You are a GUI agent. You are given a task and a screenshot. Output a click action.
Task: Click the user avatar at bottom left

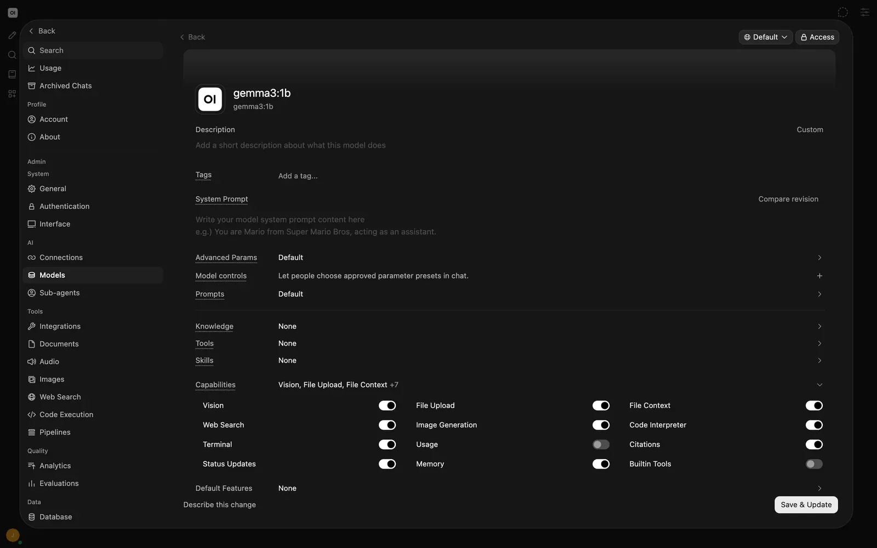(x=13, y=535)
